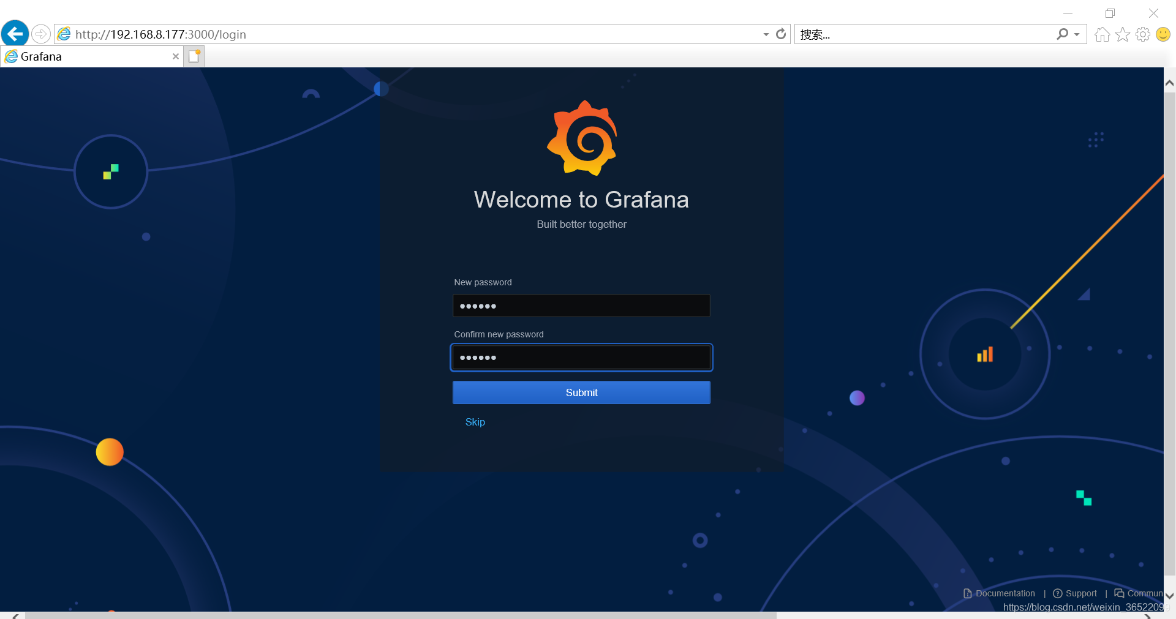The height and width of the screenshot is (619, 1176).
Task: Click the New password field
Action: pos(581,306)
